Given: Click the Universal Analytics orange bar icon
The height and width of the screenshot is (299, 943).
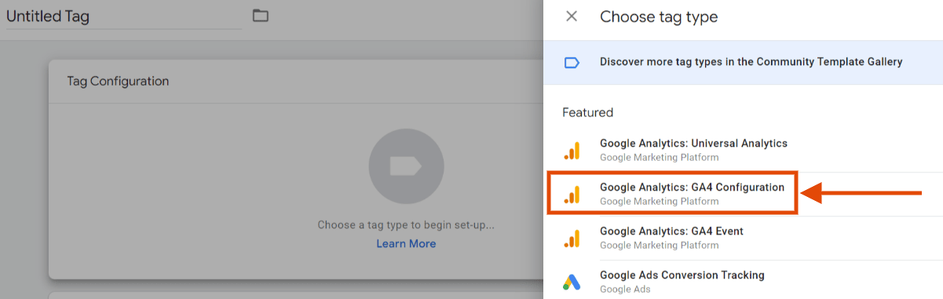Looking at the screenshot, I should coord(572,150).
